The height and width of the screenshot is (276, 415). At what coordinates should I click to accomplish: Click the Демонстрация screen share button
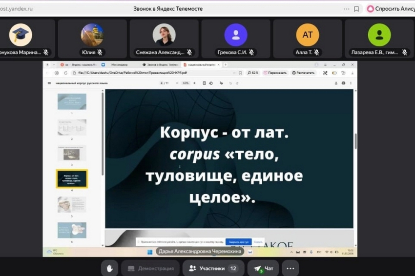150,268
